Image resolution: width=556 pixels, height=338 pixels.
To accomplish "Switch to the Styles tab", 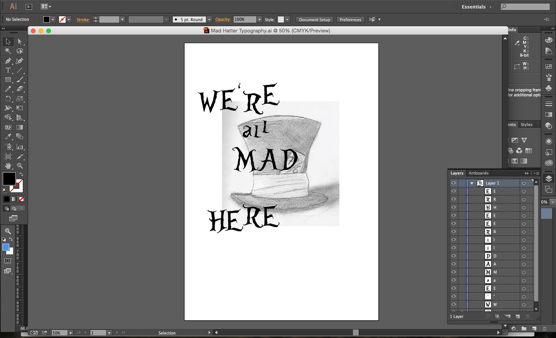I will pyautogui.click(x=526, y=125).
